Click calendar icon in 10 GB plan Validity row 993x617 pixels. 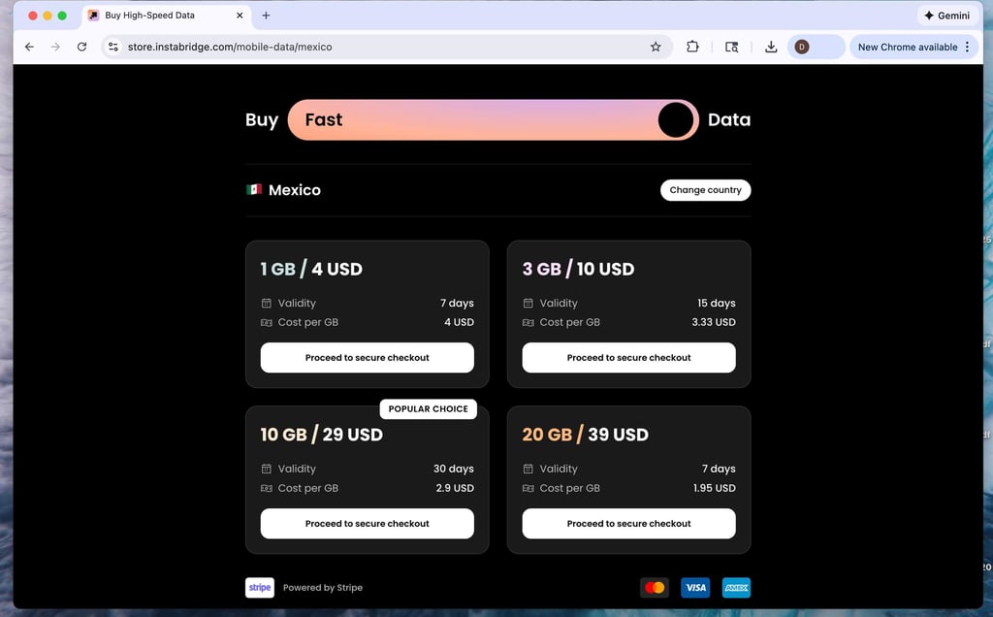point(267,469)
